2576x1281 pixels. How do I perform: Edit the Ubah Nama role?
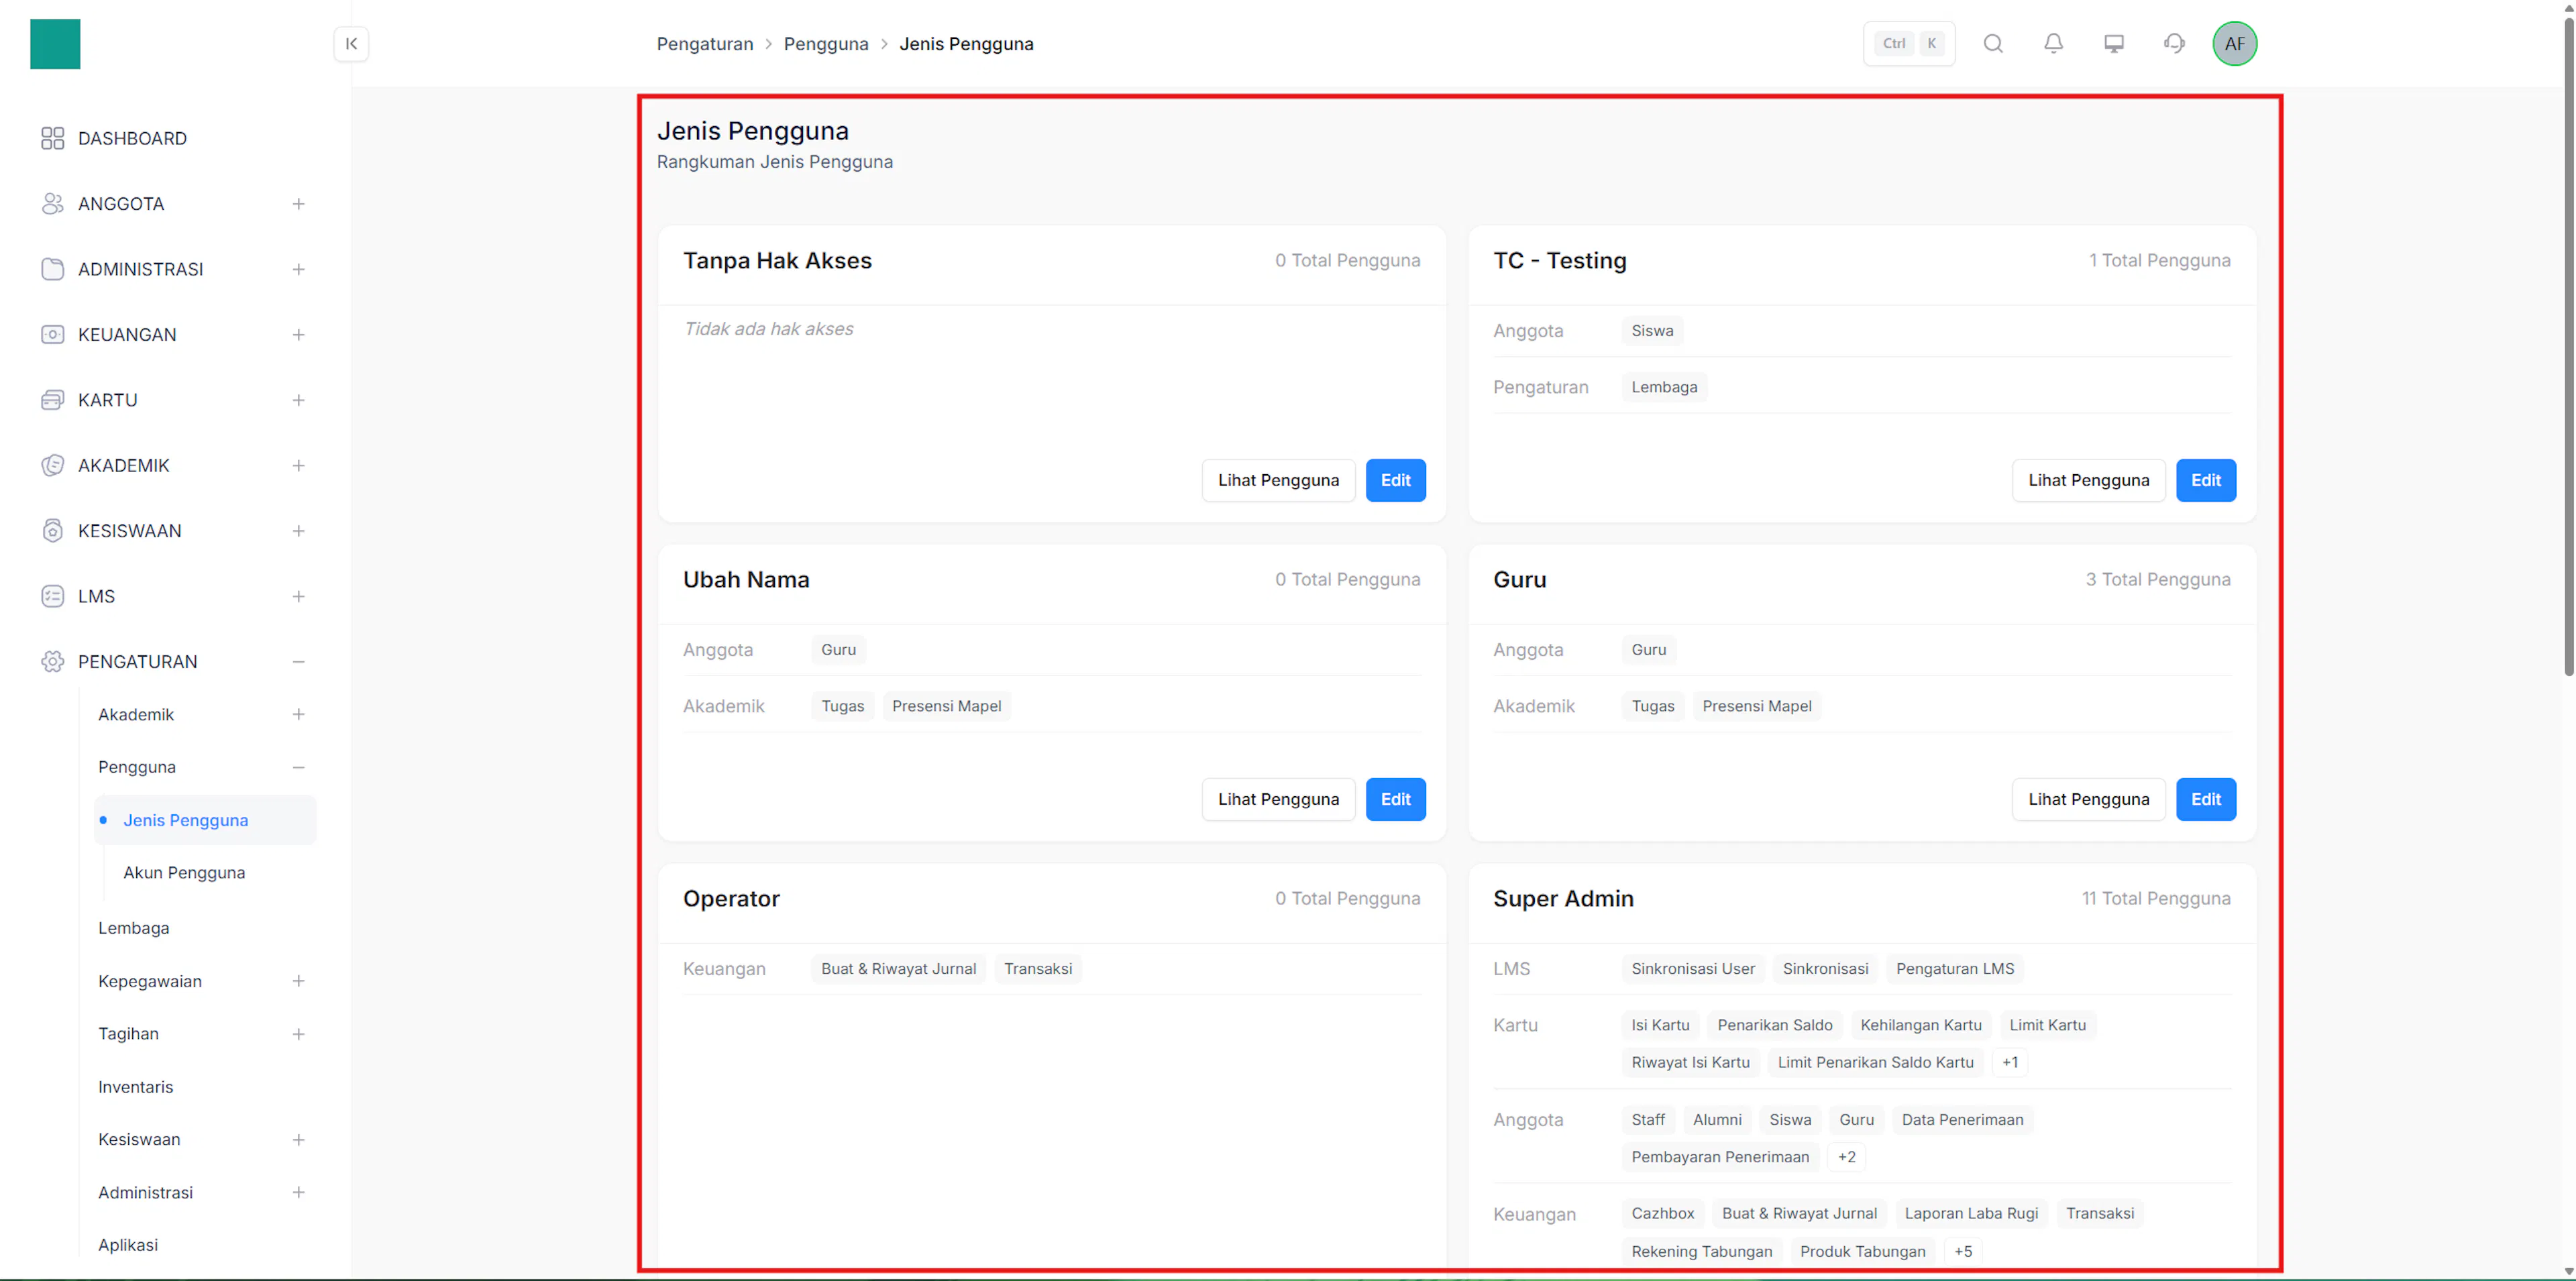coord(1396,800)
